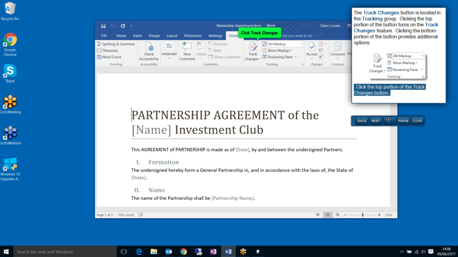Click CLOSE in the tutorial controls
This screenshot has width=458, height=257.
[417, 121]
